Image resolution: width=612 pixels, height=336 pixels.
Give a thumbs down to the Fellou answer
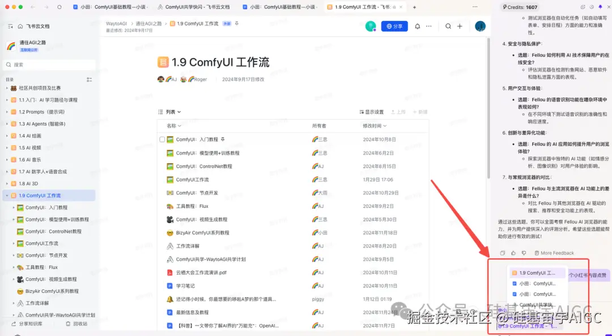[524, 253]
